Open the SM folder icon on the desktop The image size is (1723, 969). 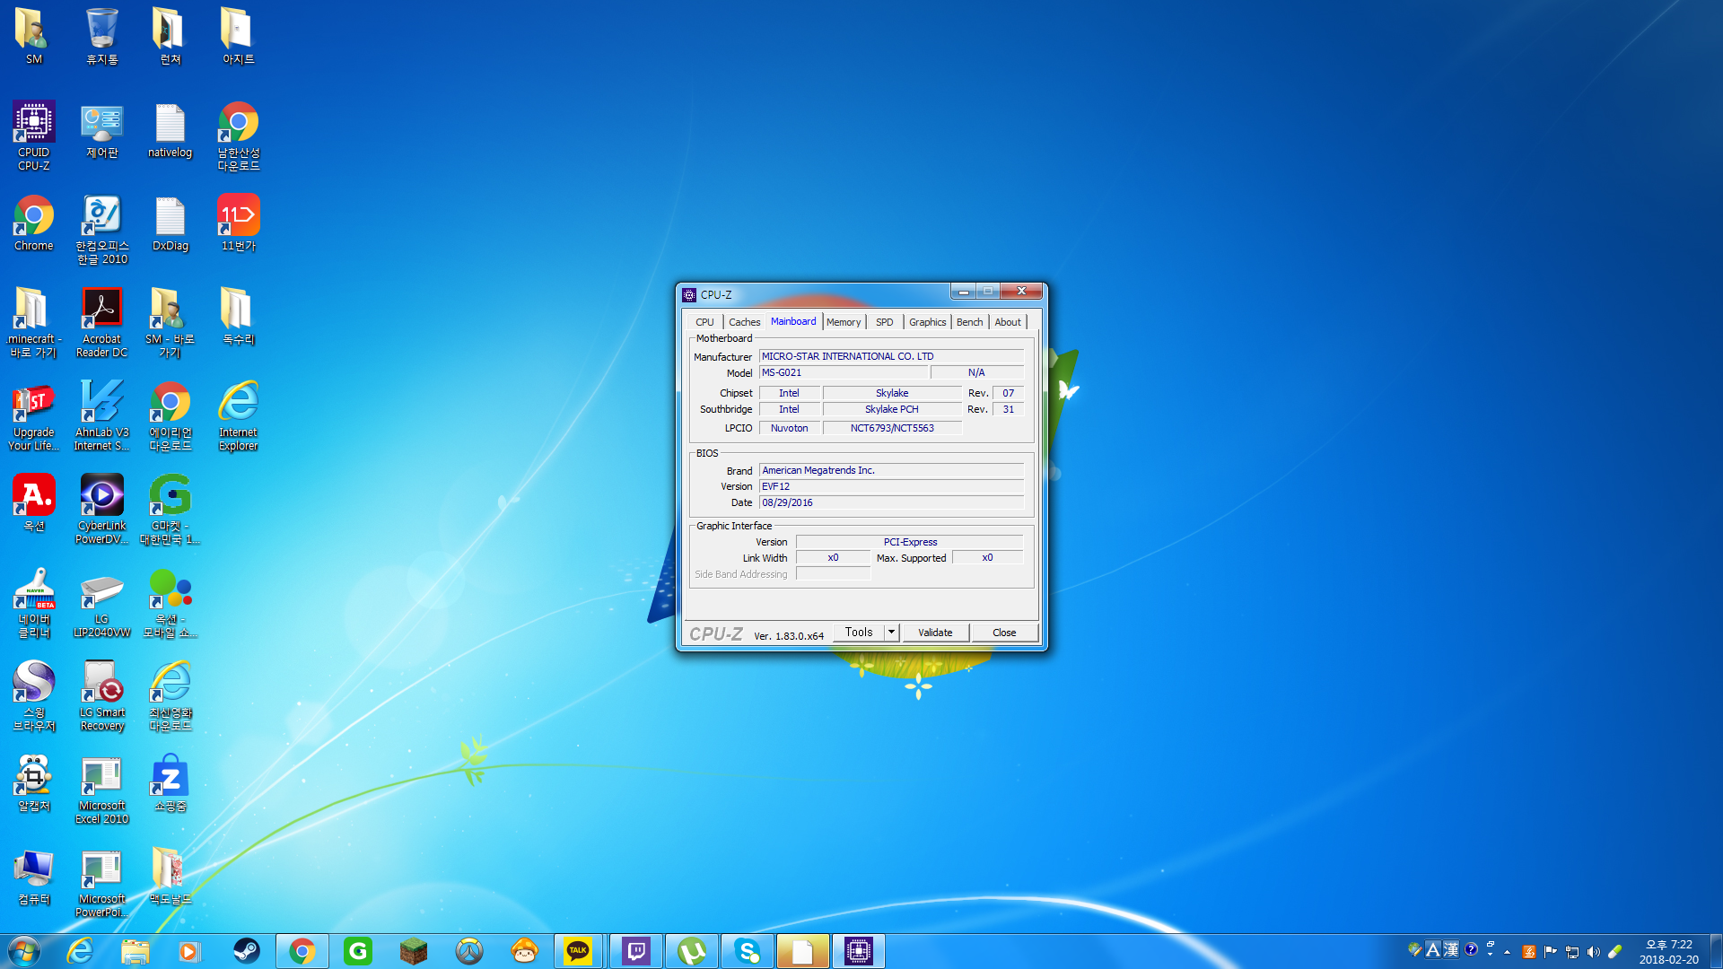coord(34,36)
